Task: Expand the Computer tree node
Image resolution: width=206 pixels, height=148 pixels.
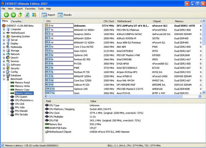Action: click(4, 29)
